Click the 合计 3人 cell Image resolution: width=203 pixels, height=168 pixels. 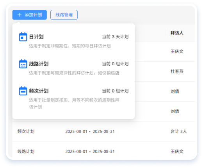tap(179, 131)
